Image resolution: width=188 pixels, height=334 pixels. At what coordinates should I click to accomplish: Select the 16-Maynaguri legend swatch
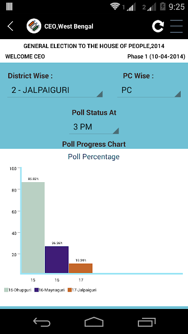click(x=37, y=290)
